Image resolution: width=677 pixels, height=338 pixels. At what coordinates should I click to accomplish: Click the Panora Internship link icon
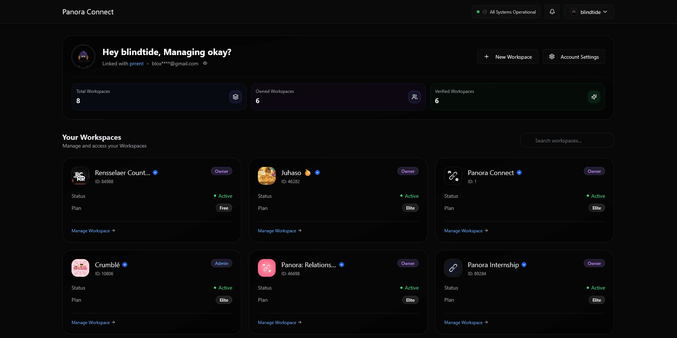(453, 268)
